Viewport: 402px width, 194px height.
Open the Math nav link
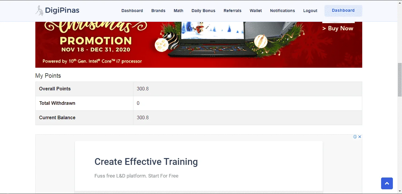pyautogui.click(x=178, y=11)
